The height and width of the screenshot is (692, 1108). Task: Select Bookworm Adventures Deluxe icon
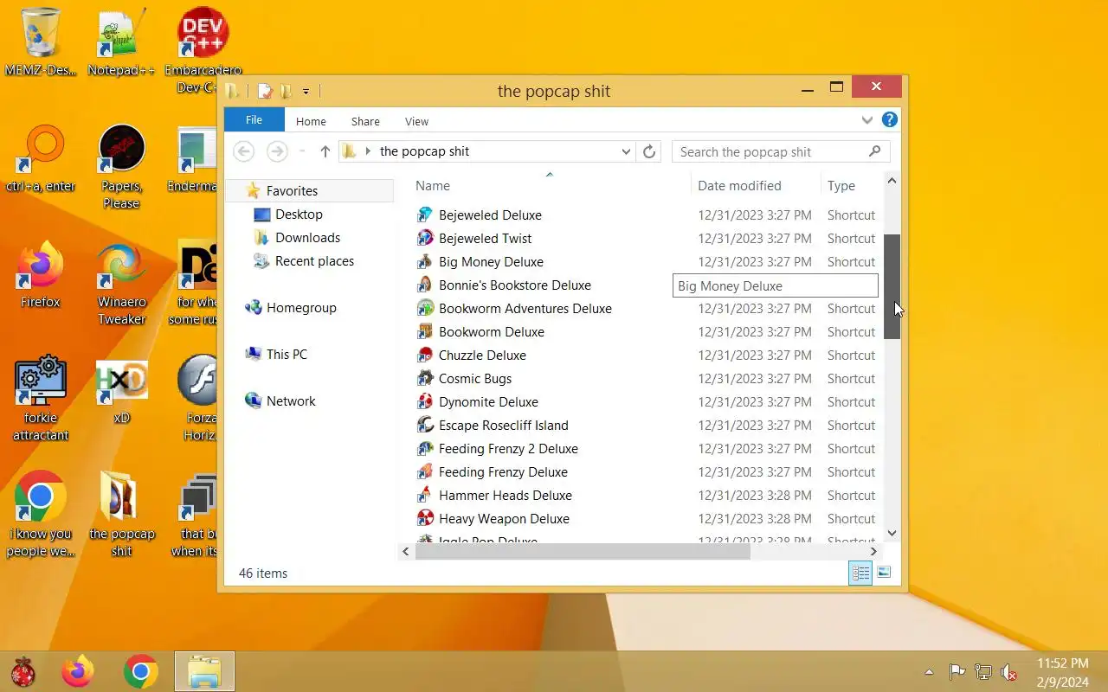425,308
